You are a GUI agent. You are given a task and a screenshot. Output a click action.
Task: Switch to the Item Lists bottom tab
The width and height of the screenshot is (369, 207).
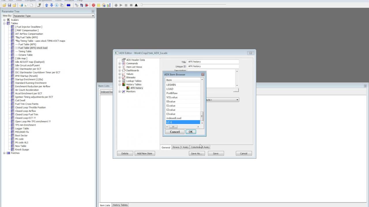(x=105, y=205)
